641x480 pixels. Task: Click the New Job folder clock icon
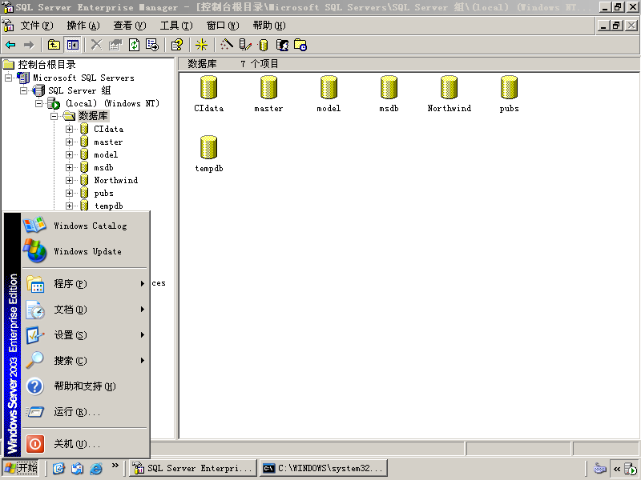300,45
